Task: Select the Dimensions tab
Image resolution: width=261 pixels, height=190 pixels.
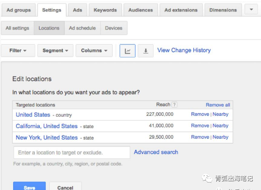Action: click(x=223, y=10)
